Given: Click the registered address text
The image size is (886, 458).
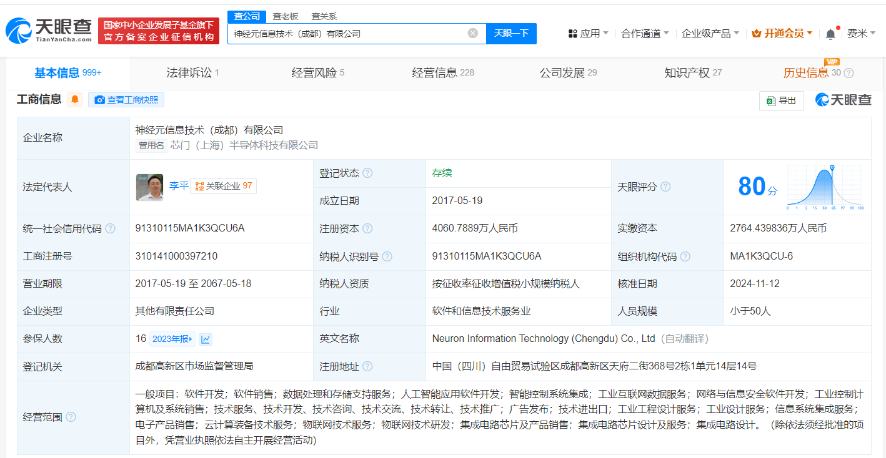Looking at the screenshot, I should (x=594, y=366).
